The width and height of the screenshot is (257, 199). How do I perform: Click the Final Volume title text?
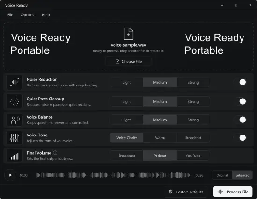(x=39, y=153)
